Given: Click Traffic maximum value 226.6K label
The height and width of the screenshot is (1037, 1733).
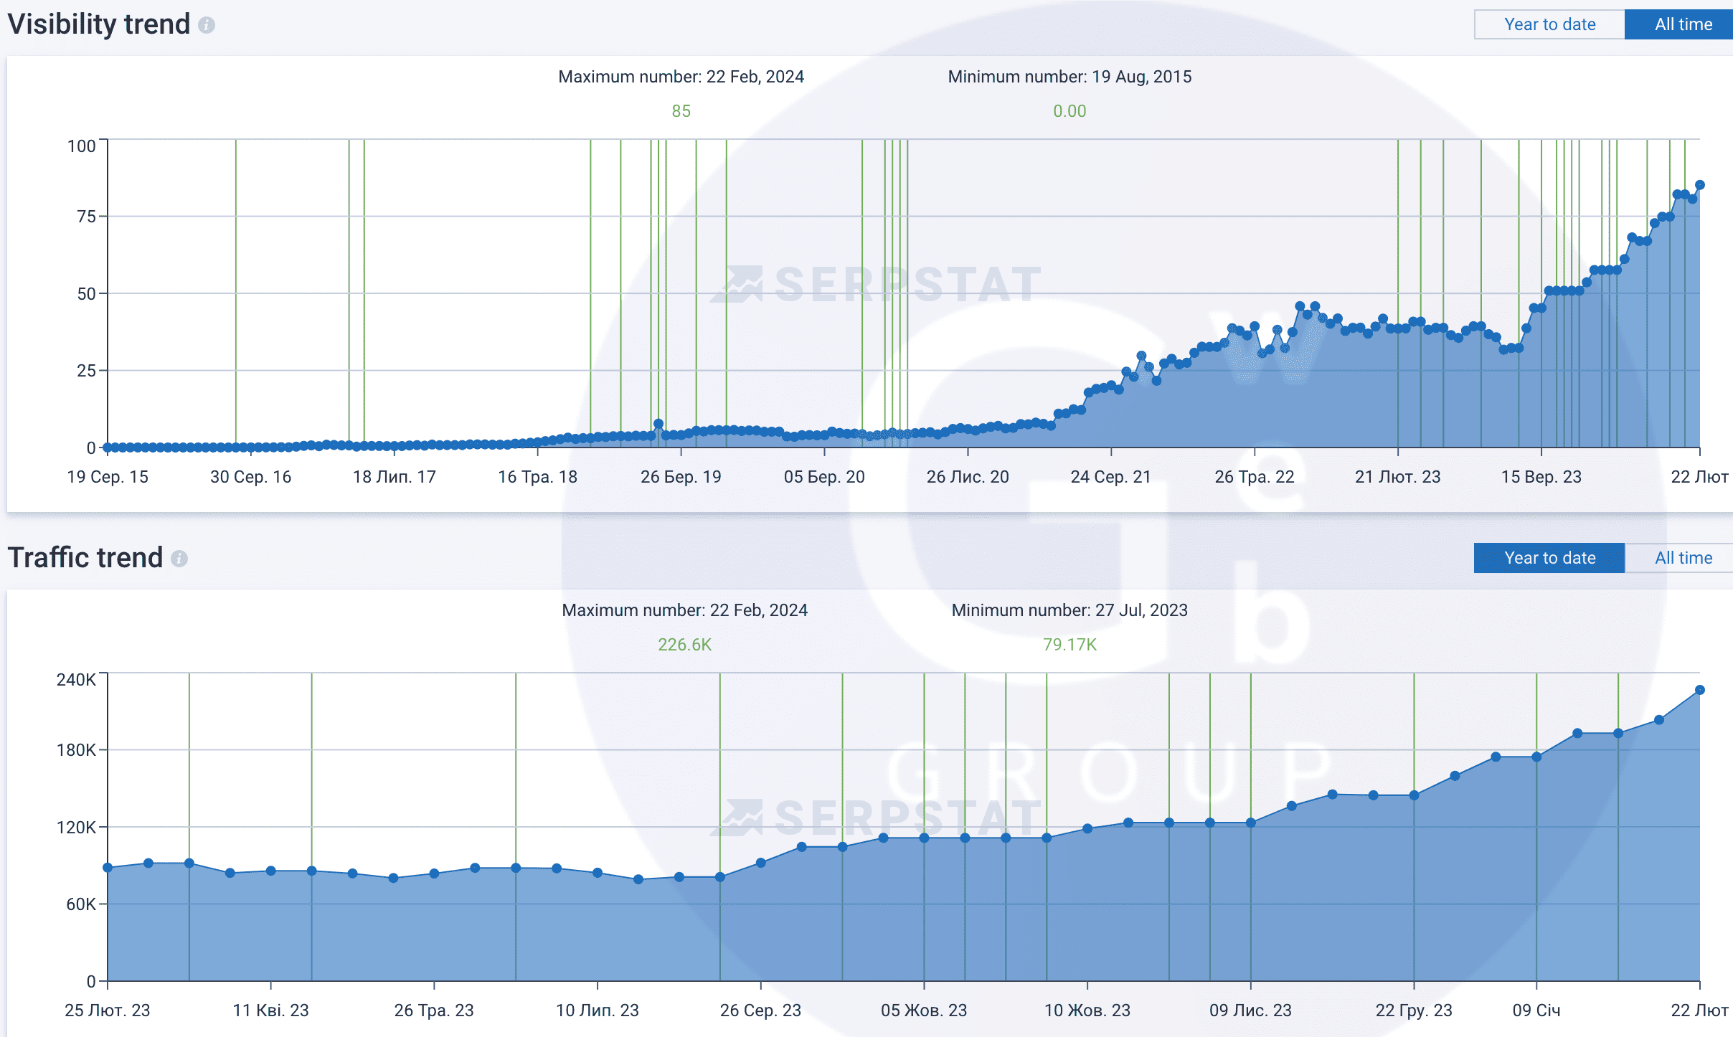Looking at the screenshot, I should click(684, 645).
